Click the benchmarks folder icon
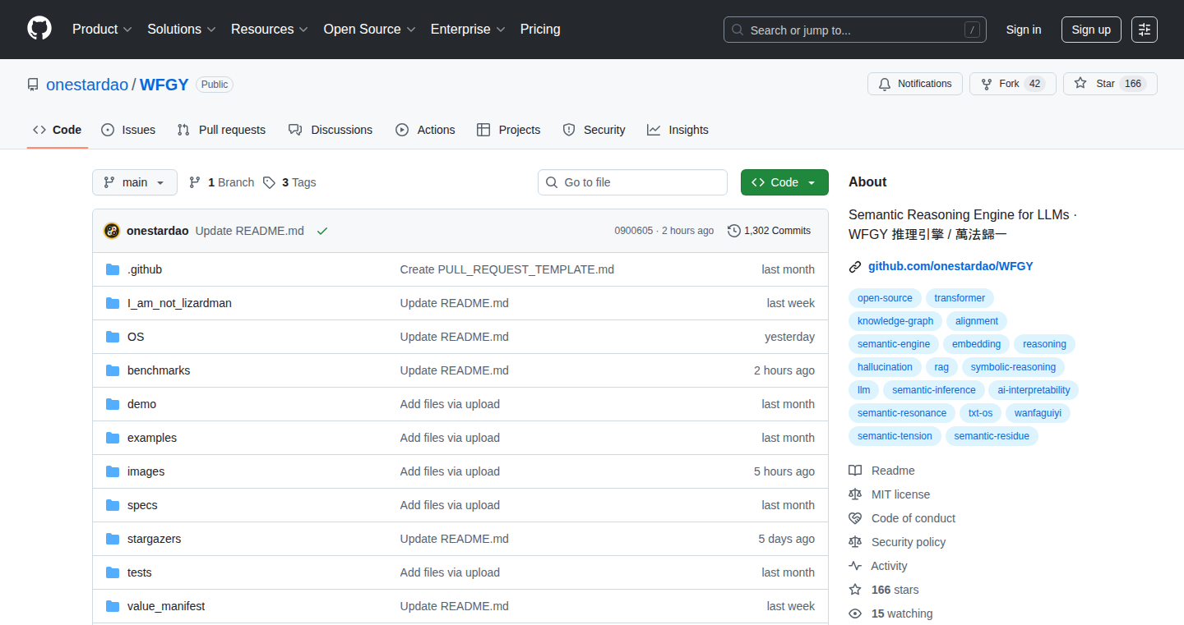Screen dimensions: 1184x625 click(113, 370)
